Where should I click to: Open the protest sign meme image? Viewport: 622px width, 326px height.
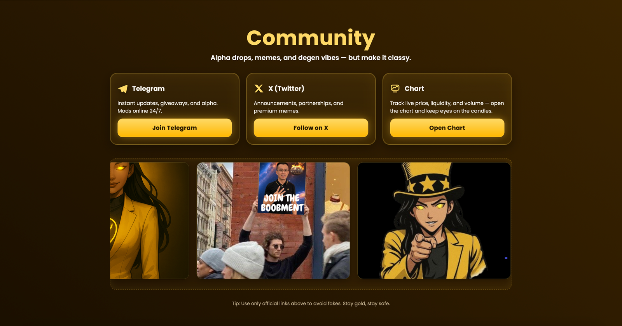[273, 221]
